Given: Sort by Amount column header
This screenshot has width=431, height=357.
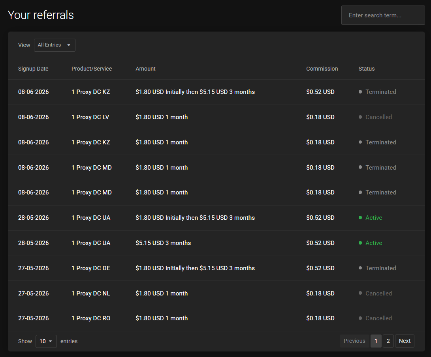Looking at the screenshot, I should [x=145, y=69].
